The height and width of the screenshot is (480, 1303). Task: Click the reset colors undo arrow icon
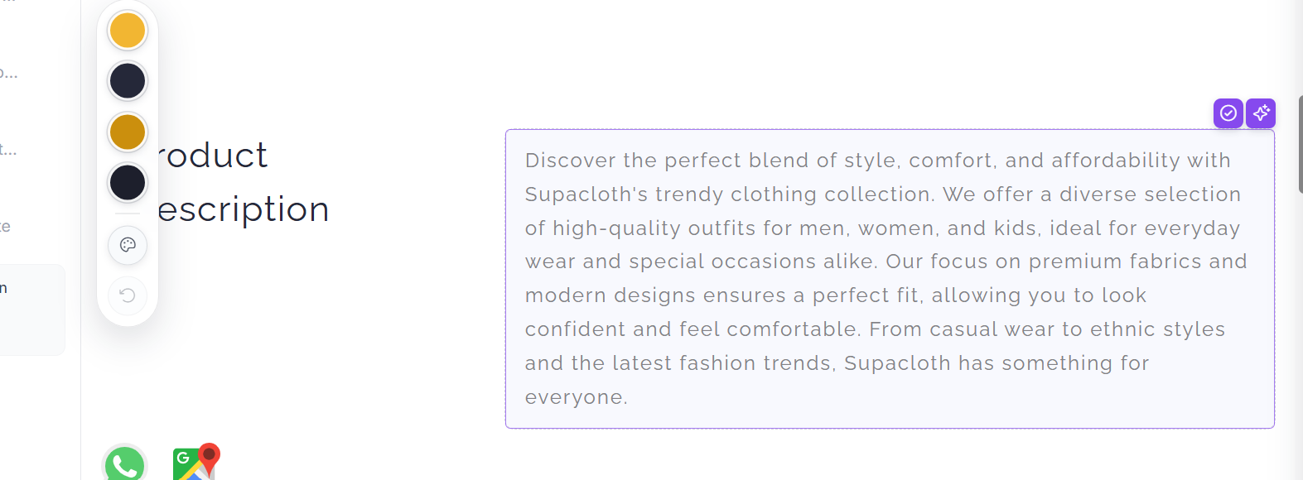(x=128, y=295)
